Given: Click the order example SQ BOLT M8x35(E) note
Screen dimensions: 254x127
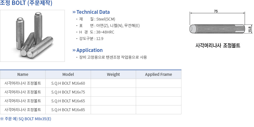Looking at the screenshot, I should [x=26, y=119].
